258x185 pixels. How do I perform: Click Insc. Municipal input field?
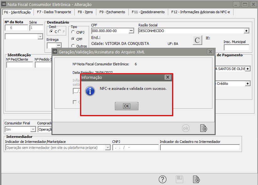point(236,47)
